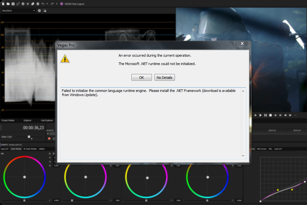Select the Input LUT tab

(5, 149)
